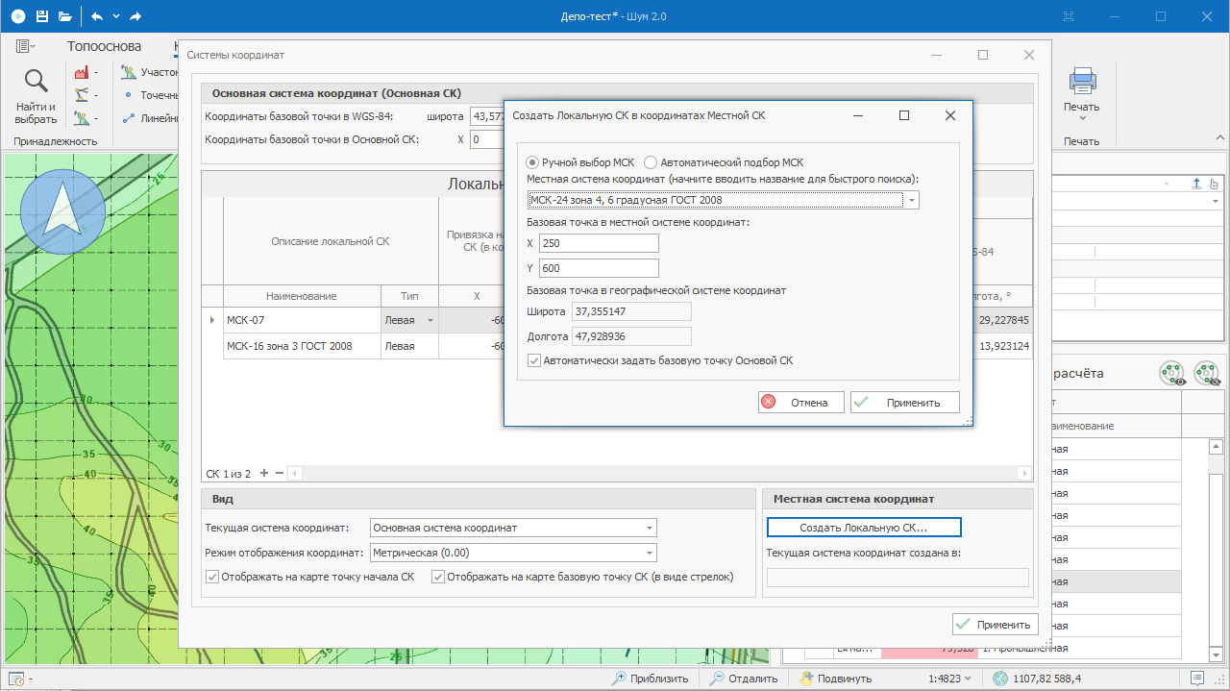Click the Печать printer icon

pyautogui.click(x=1082, y=81)
